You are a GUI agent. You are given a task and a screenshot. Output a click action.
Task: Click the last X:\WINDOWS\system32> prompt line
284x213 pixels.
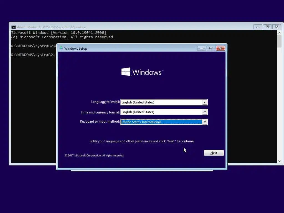[33, 55]
